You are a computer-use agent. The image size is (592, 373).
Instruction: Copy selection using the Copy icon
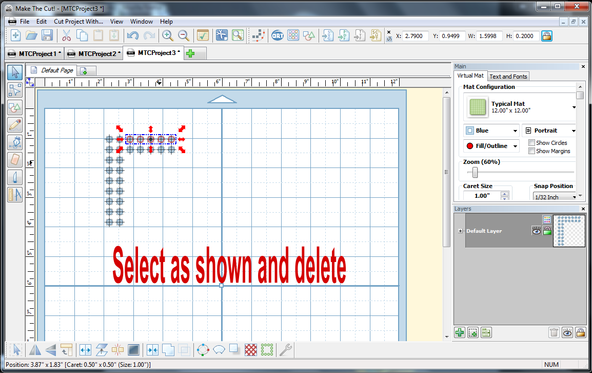pos(82,35)
